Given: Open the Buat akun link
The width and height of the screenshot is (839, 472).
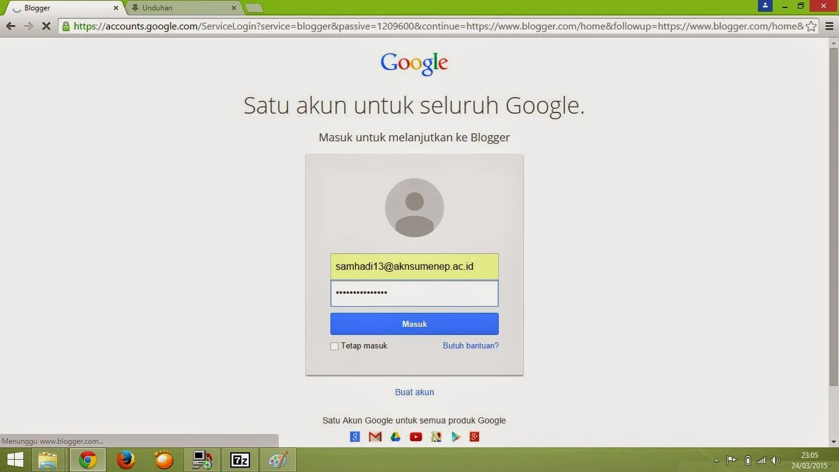Looking at the screenshot, I should pos(414,392).
